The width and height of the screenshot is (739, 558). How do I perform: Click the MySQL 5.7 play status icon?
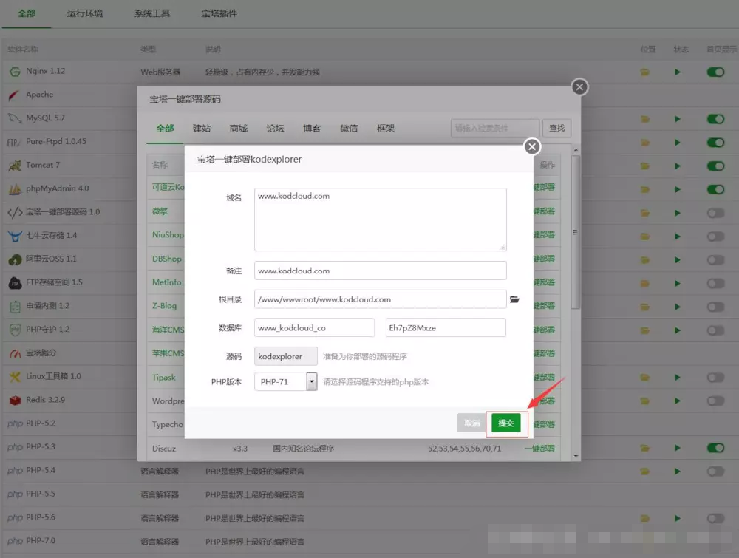tap(677, 119)
